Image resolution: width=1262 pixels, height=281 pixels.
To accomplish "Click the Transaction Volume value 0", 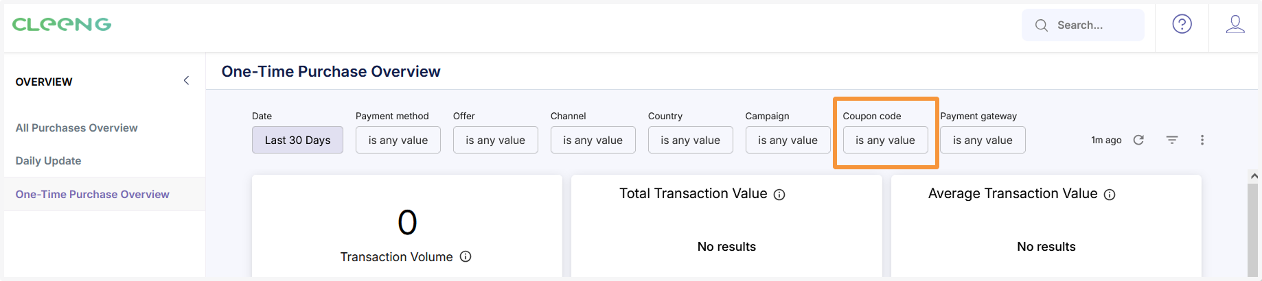I will 407,222.
